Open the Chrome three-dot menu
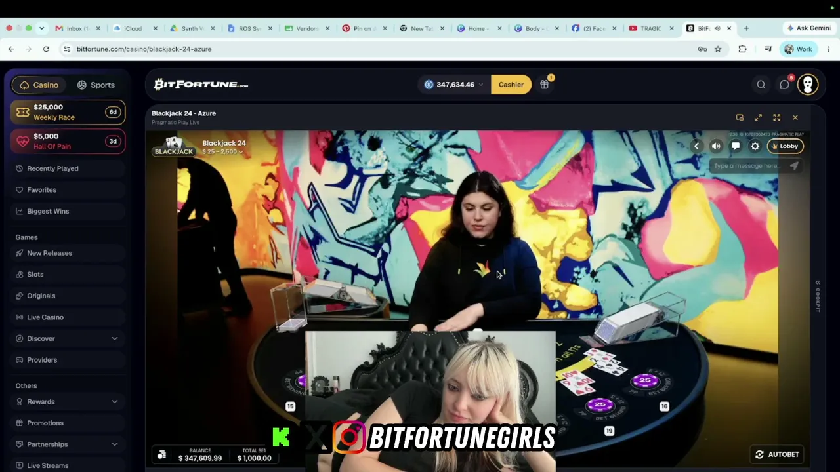Image resolution: width=840 pixels, height=472 pixels. click(829, 49)
